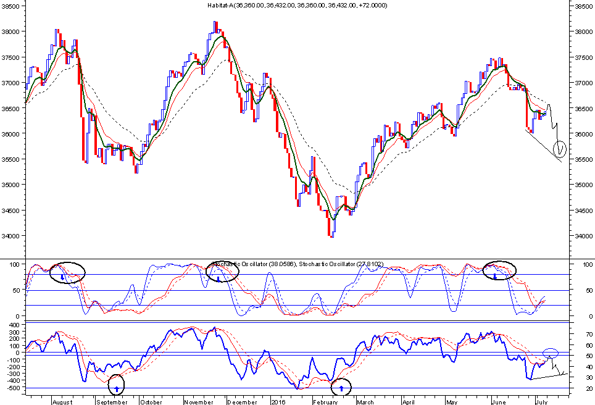Click the July month label

[x=542, y=402]
